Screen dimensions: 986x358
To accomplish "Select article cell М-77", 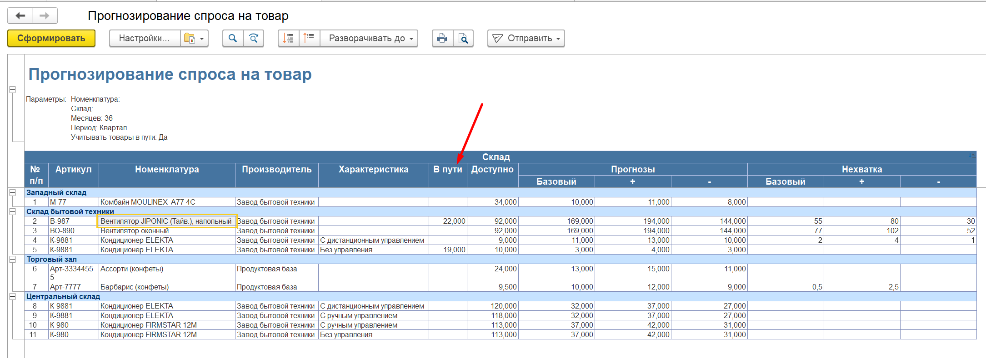I will pos(74,202).
